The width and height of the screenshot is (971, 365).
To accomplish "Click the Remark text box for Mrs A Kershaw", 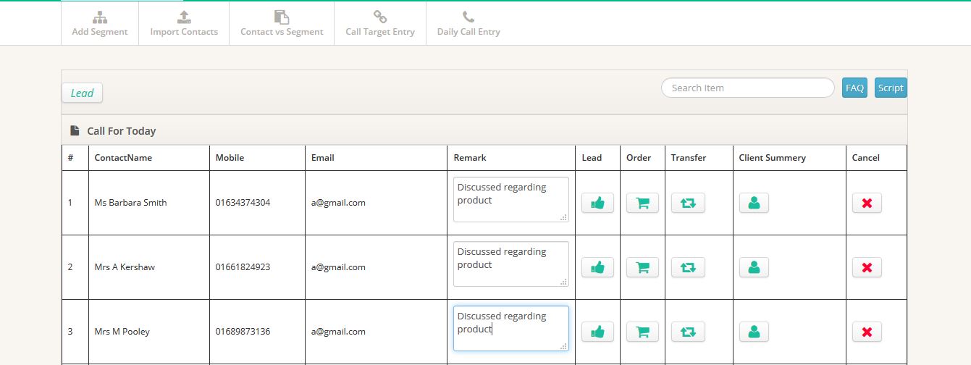I will [510, 264].
